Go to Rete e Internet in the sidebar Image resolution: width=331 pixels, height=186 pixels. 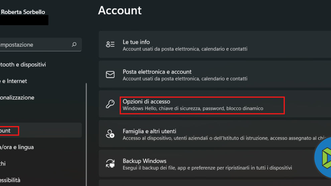pyautogui.click(x=14, y=81)
